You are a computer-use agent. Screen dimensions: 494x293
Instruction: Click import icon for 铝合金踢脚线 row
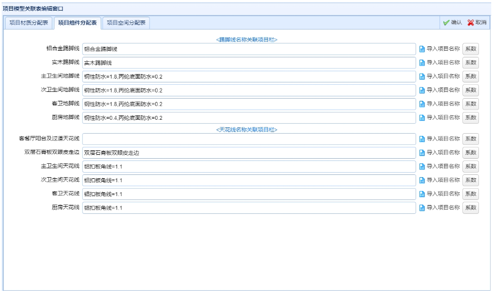(x=422, y=49)
